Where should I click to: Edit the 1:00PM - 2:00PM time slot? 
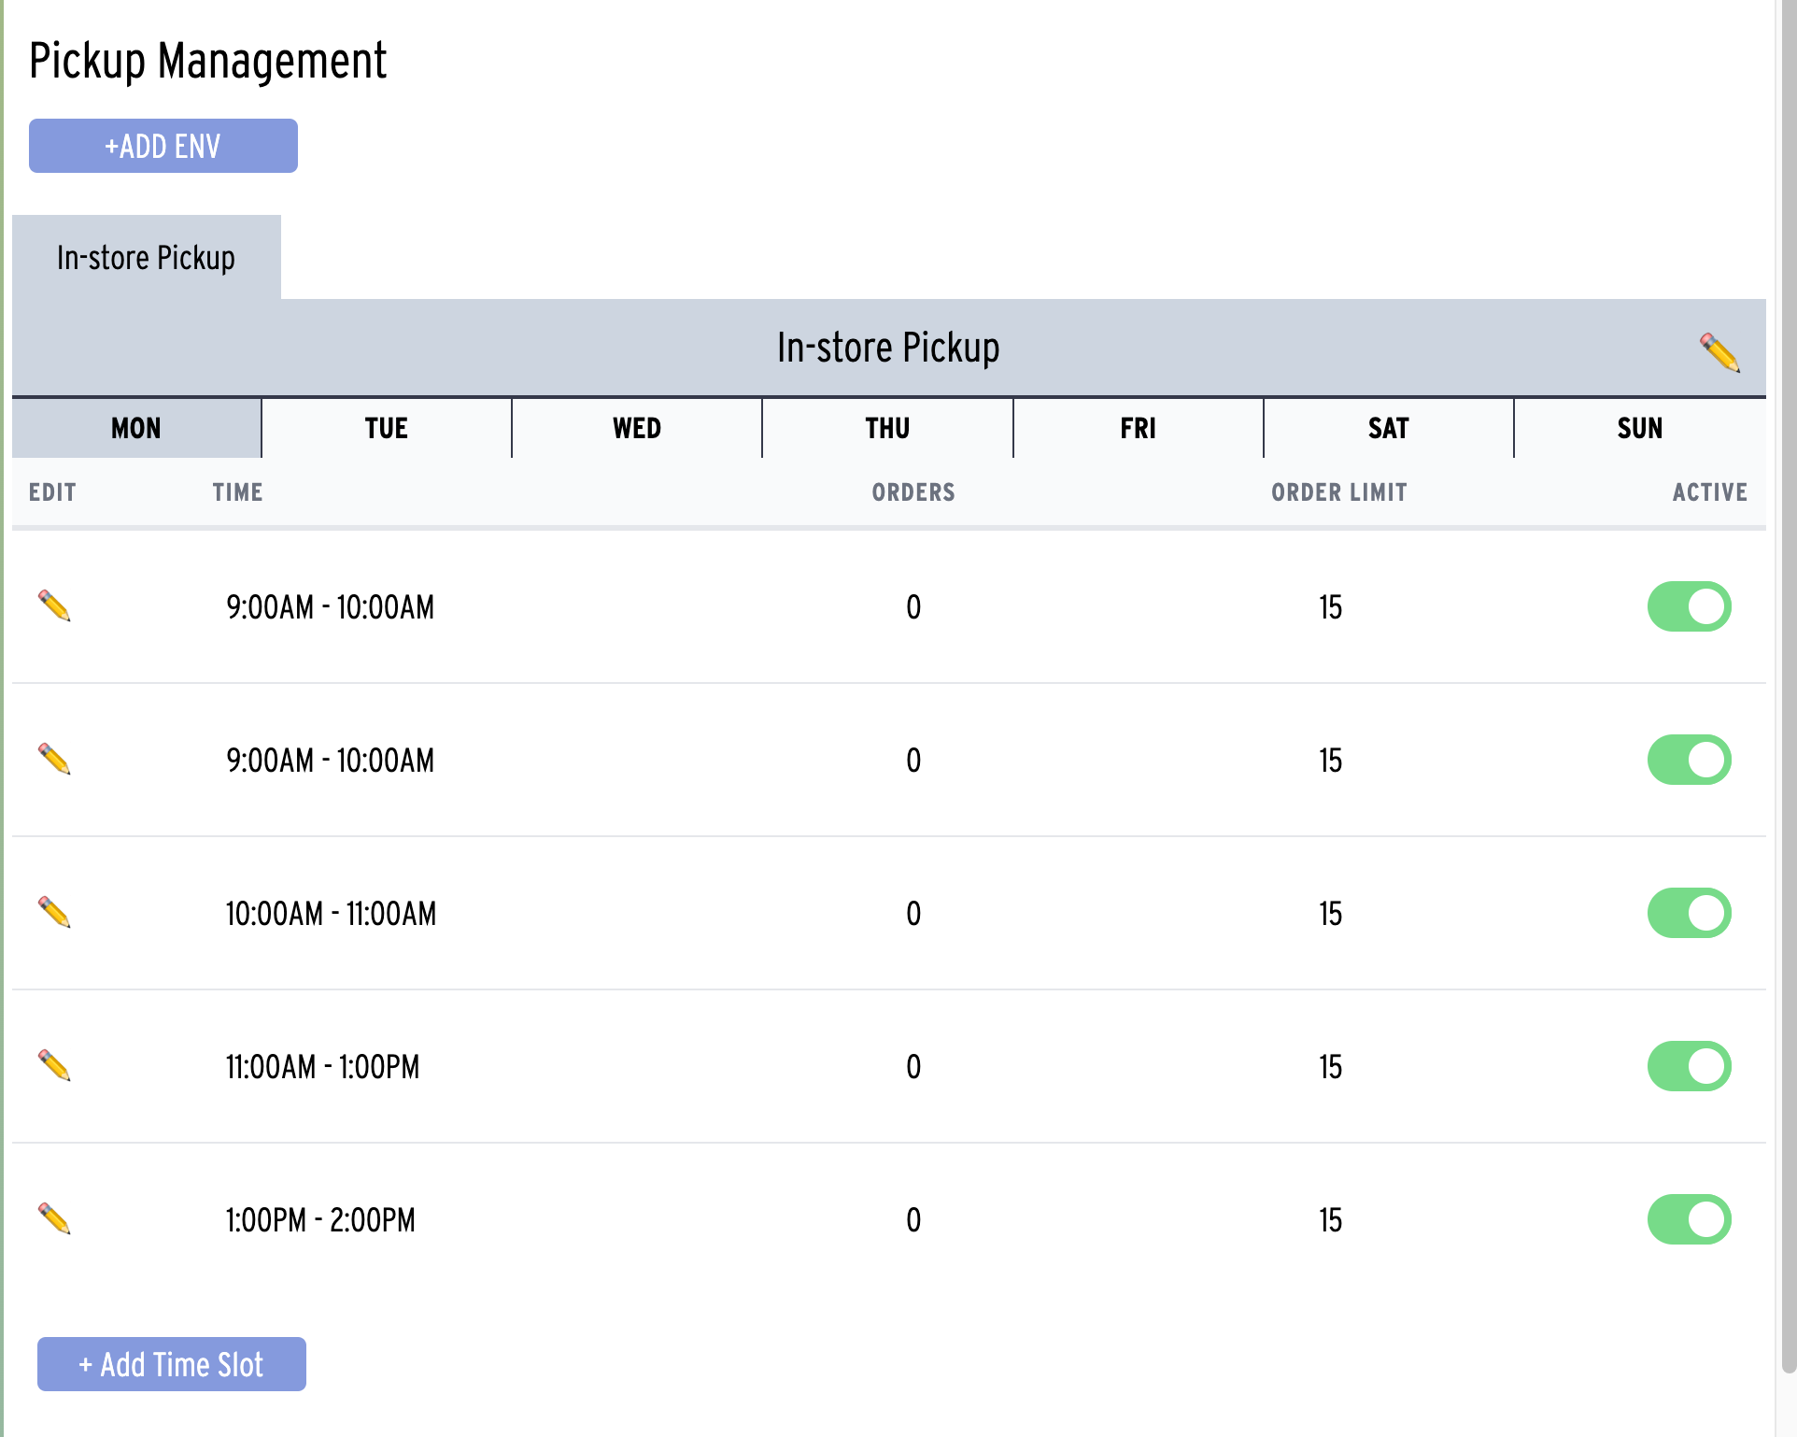(x=54, y=1219)
